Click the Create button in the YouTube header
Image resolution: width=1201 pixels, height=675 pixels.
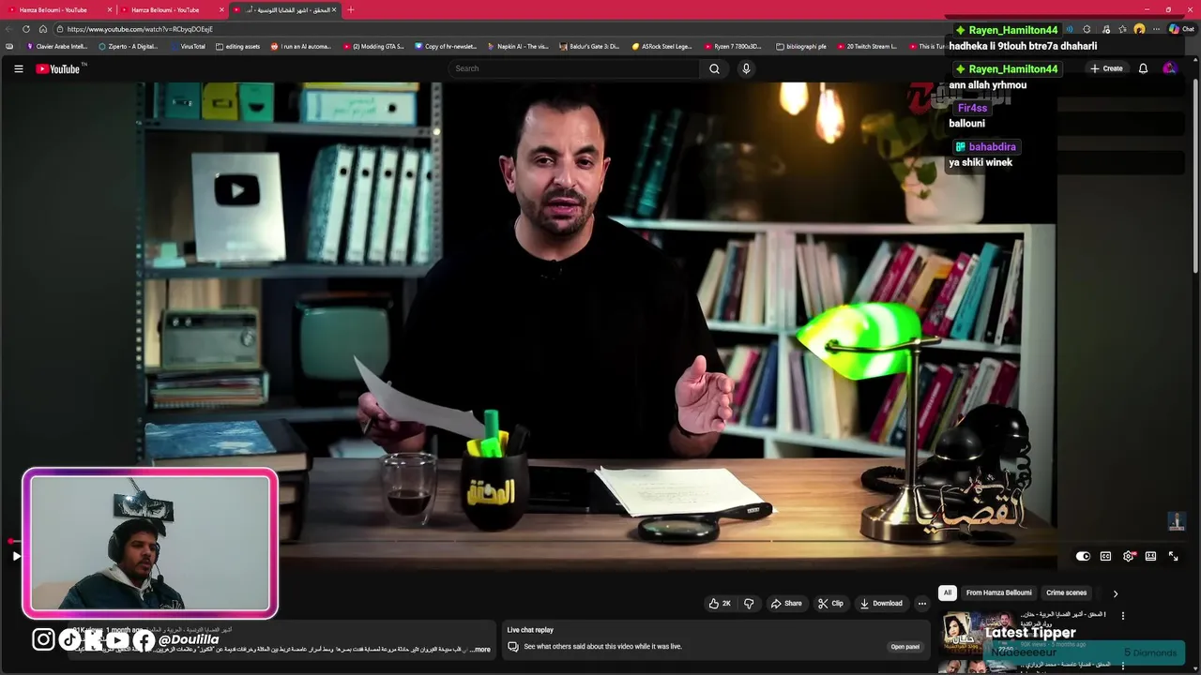point(1106,68)
